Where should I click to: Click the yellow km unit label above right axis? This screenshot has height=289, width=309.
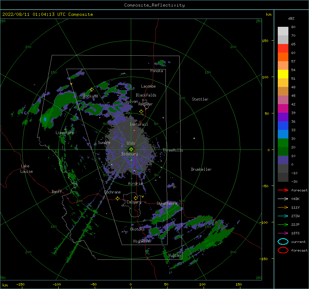tap(268, 14)
